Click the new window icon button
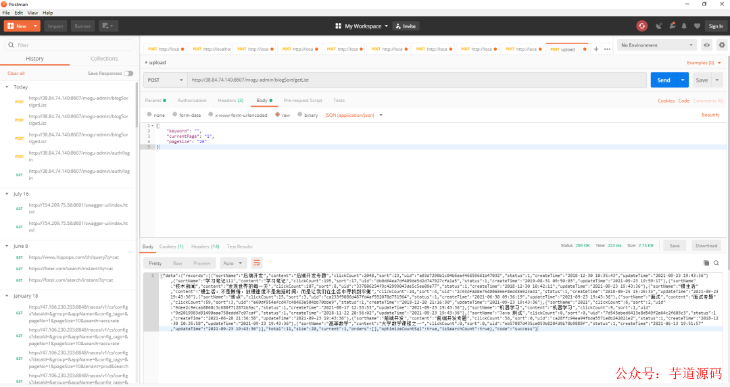Viewport: 730px width, 387px height. tap(108, 26)
